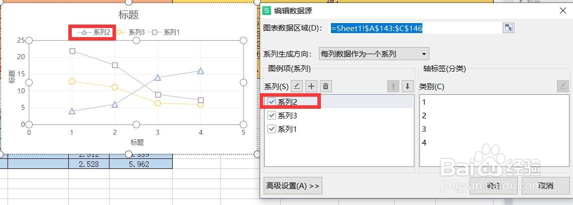Uncheck the 系列2 checkbox
Viewport: 573px width, 205px height.
(x=272, y=102)
